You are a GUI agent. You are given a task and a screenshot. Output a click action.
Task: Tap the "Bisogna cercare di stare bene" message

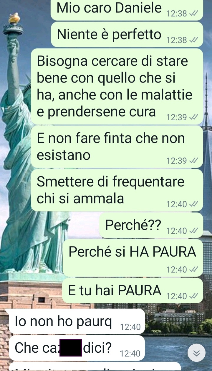(x=117, y=87)
